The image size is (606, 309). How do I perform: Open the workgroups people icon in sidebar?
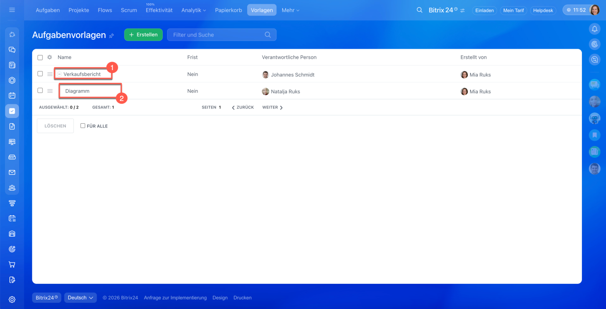12,188
